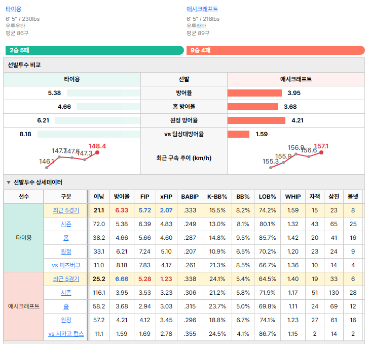Click the red 6.33 방어율 value
Screen dimensions: 368x344
pyautogui.click(x=122, y=210)
